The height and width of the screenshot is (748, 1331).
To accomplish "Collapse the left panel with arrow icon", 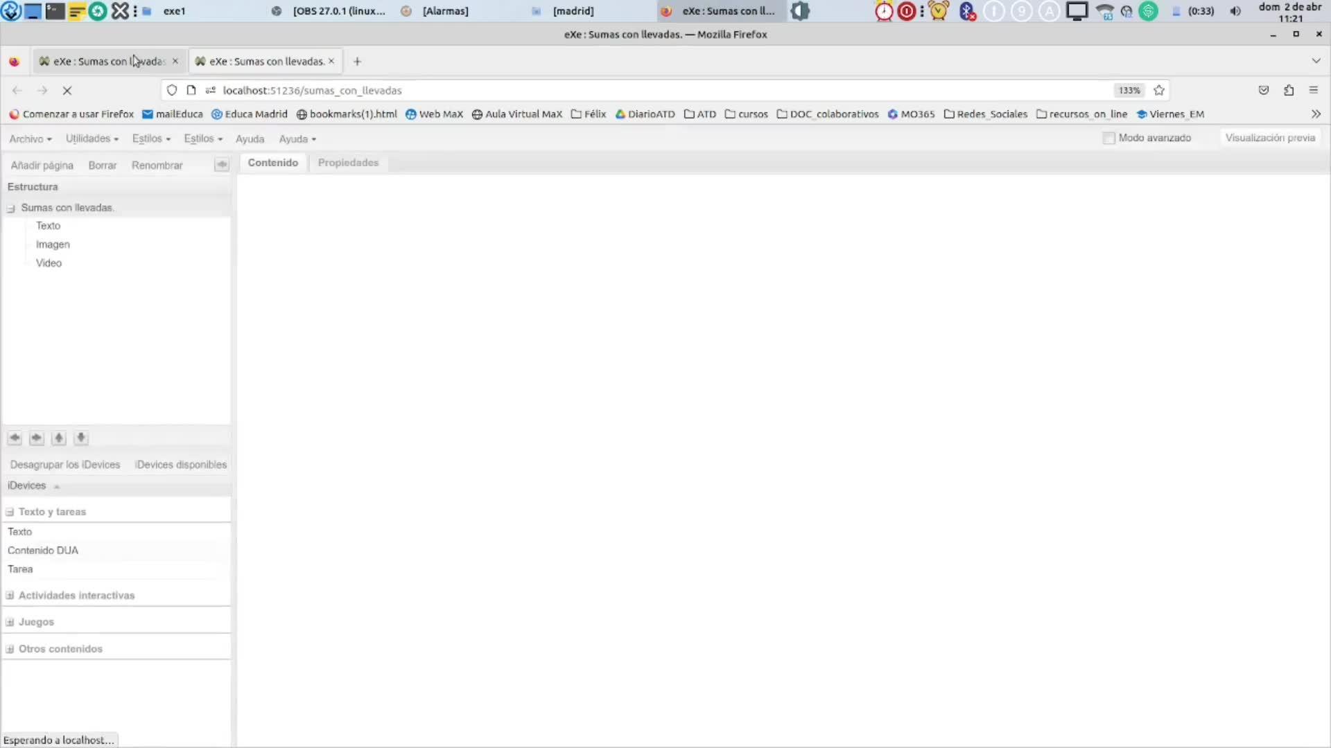I will [x=222, y=165].
